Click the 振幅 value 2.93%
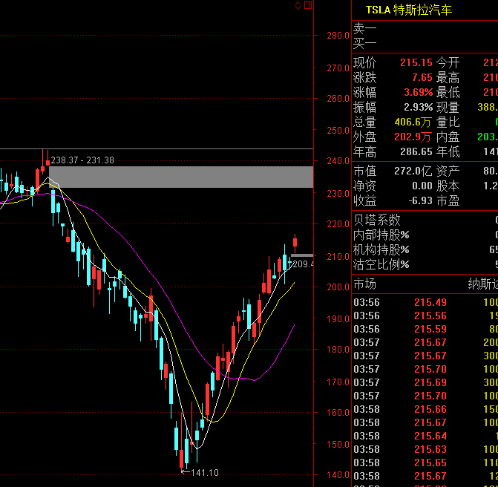This screenshot has height=487, width=498. 418,108
